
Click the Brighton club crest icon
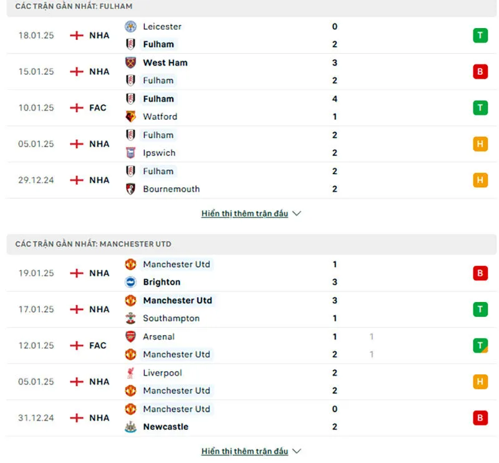click(130, 282)
